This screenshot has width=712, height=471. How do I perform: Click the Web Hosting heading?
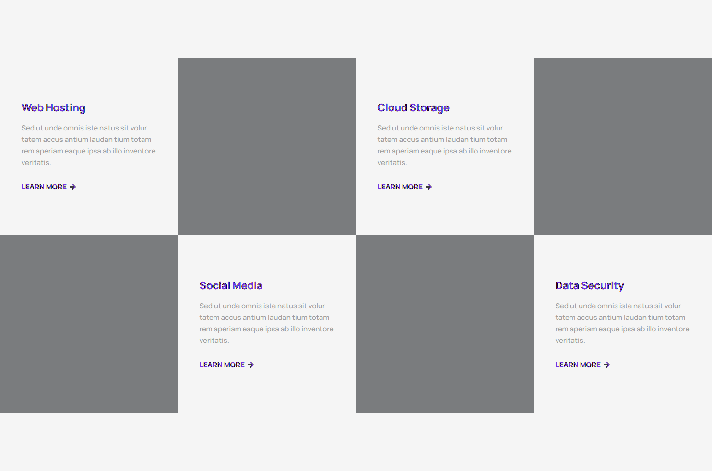[x=53, y=108]
